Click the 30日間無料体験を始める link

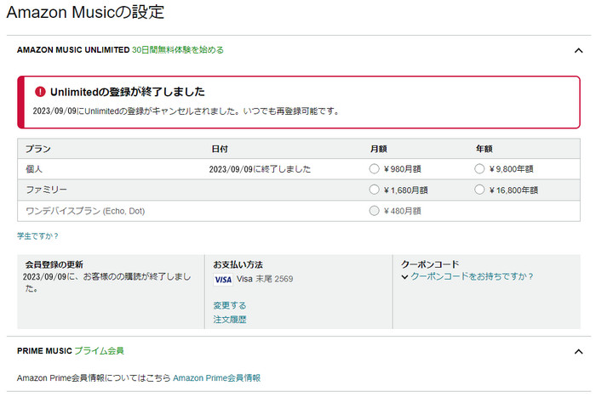(178, 49)
